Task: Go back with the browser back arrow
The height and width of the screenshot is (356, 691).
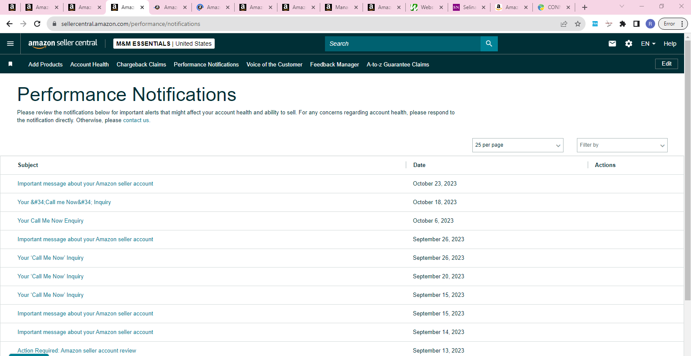Action: click(10, 24)
